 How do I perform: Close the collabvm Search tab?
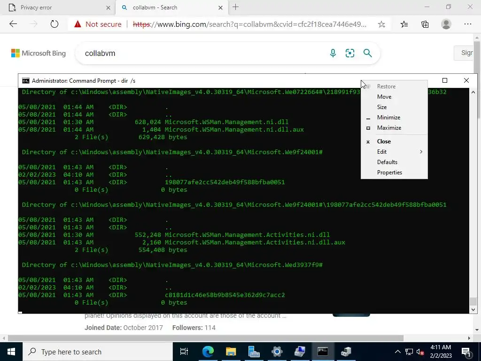(x=220, y=8)
